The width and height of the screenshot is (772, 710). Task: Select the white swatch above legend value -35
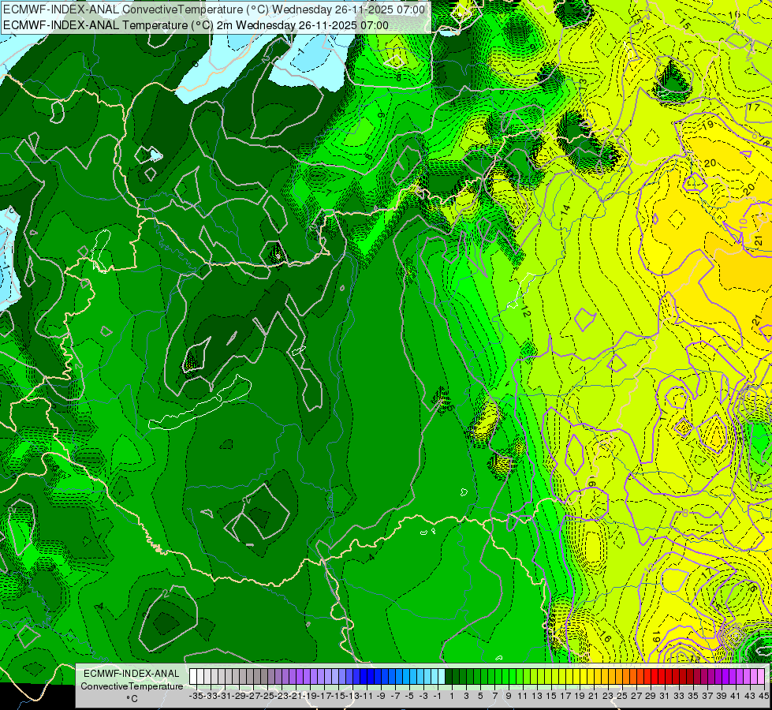(x=193, y=676)
